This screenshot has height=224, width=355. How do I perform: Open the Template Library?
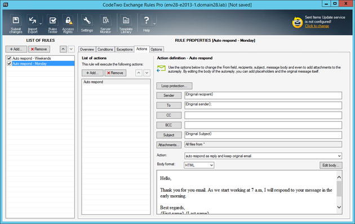click(x=126, y=24)
